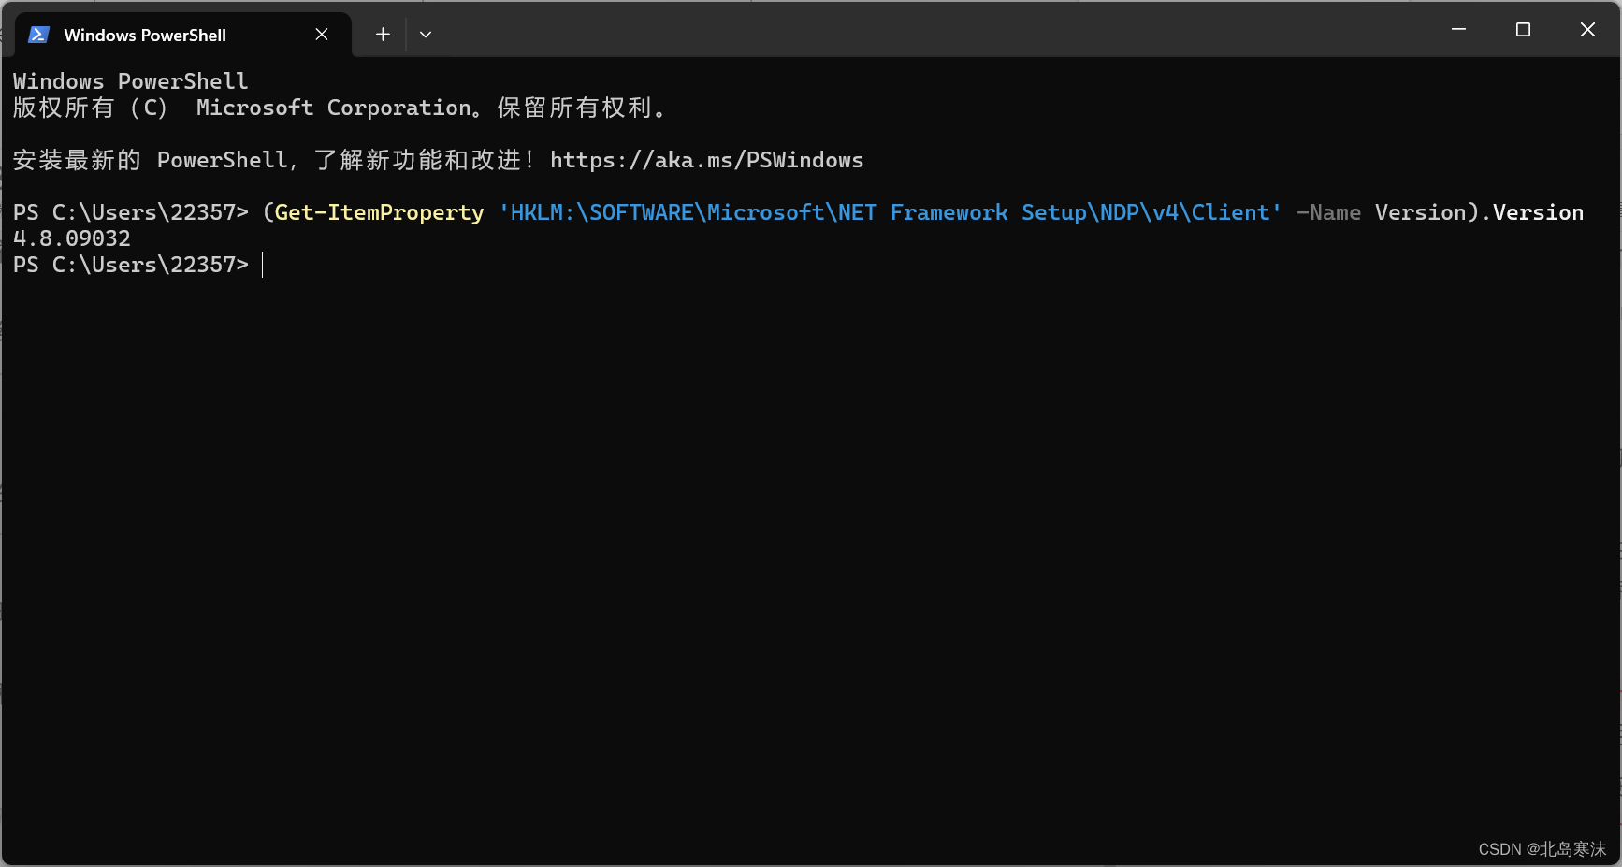1622x867 pixels.
Task: Click the Windows PowerShell header line
Action: click(131, 81)
